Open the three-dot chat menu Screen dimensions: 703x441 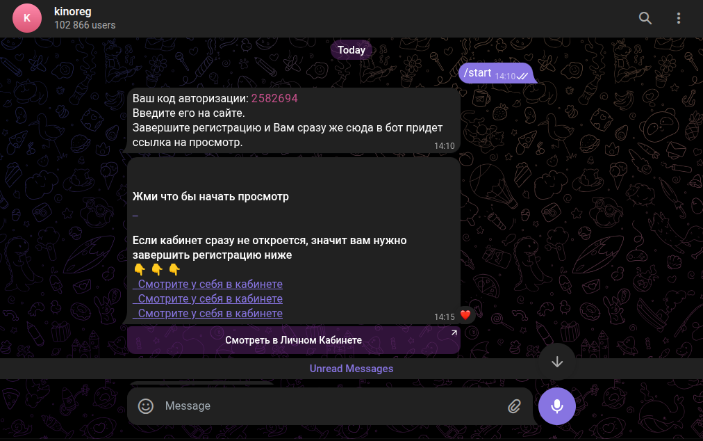679,18
